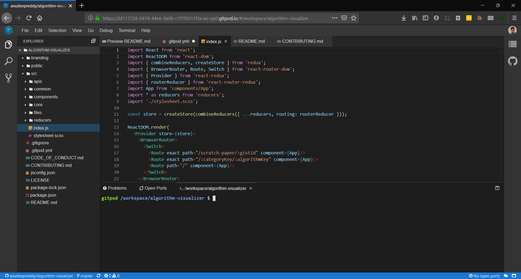521x279 pixels.
Task: Open the Terminal menu
Action: tap(127, 30)
